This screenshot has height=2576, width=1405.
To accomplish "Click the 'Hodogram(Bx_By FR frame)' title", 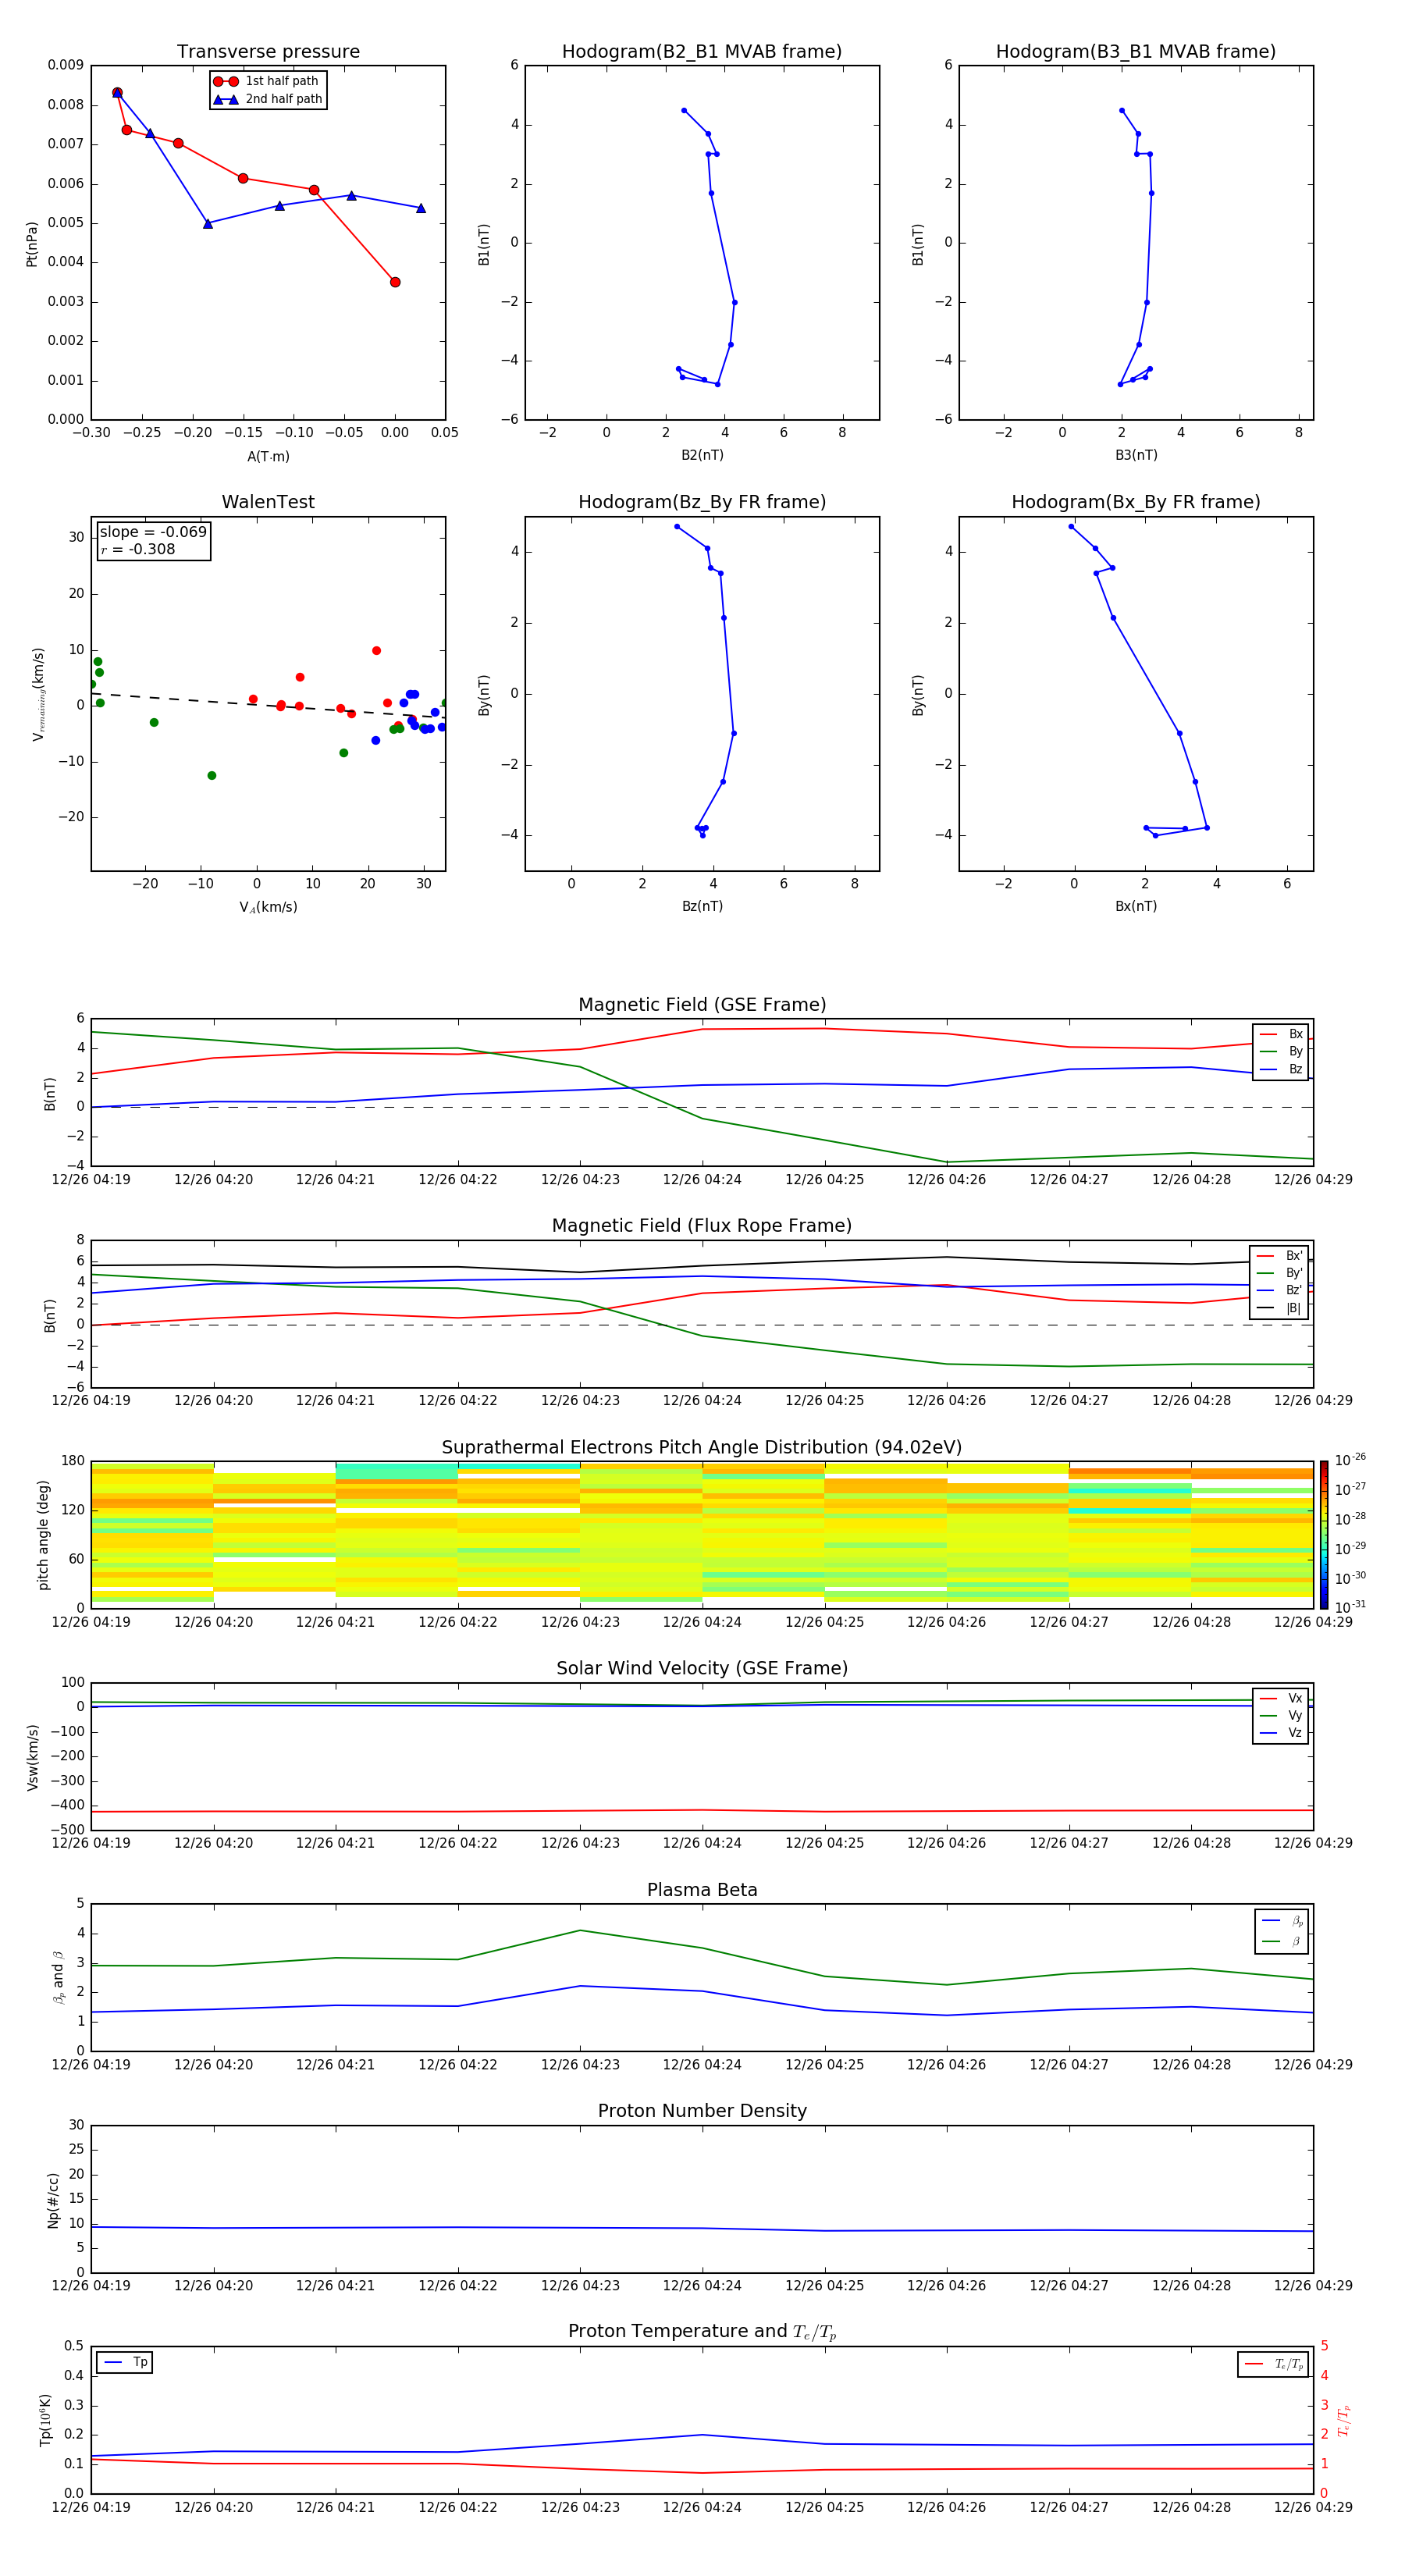I will click(1136, 502).
